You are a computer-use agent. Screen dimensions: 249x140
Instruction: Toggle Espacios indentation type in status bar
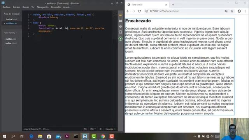[x=109, y=129]
